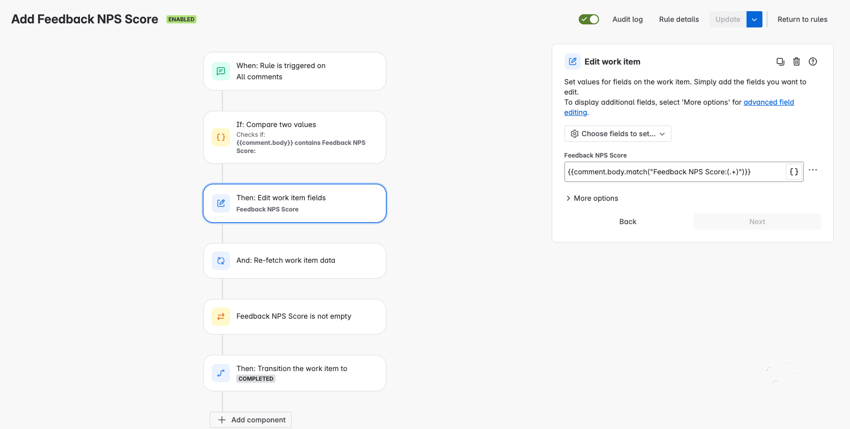
Task: Select the And: Re-fetch work item data card
Action: pyautogui.click(x=295, y=261)
